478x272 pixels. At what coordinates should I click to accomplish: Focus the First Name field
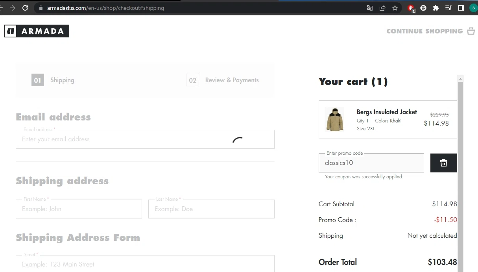click(79, 209)
